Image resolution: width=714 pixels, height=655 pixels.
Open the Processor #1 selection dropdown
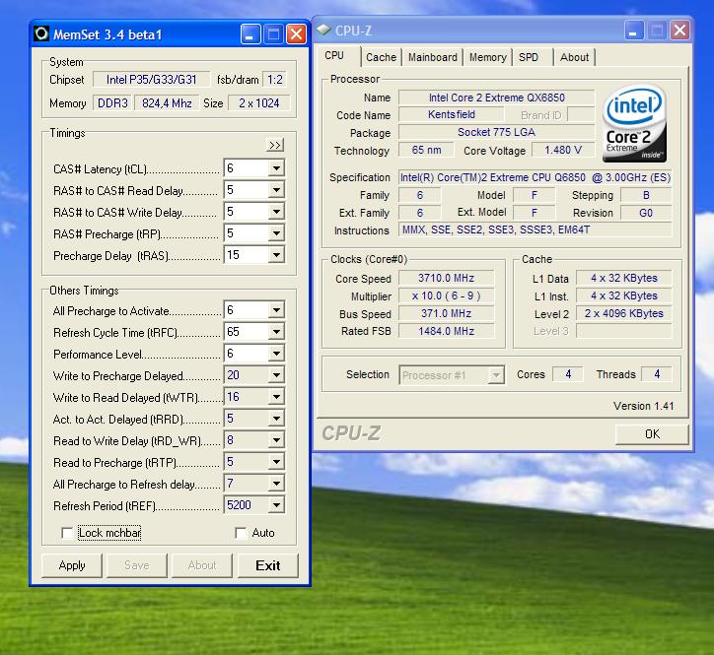(x=496, y=375)
